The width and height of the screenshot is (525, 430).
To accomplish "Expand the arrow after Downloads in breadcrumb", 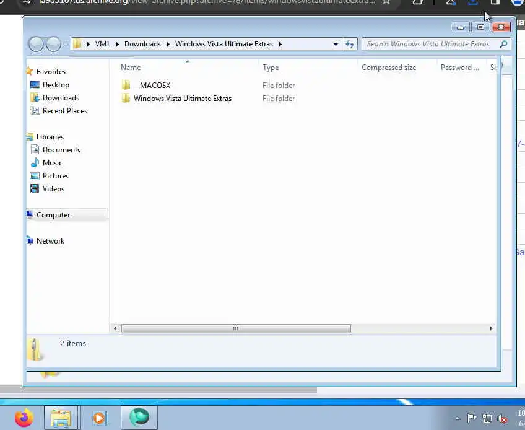I will [x=168, y=44].
